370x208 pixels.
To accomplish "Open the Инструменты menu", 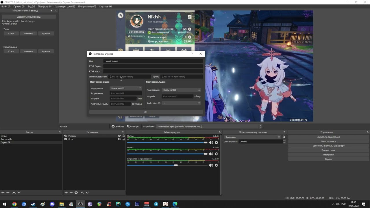I will 87,6.
